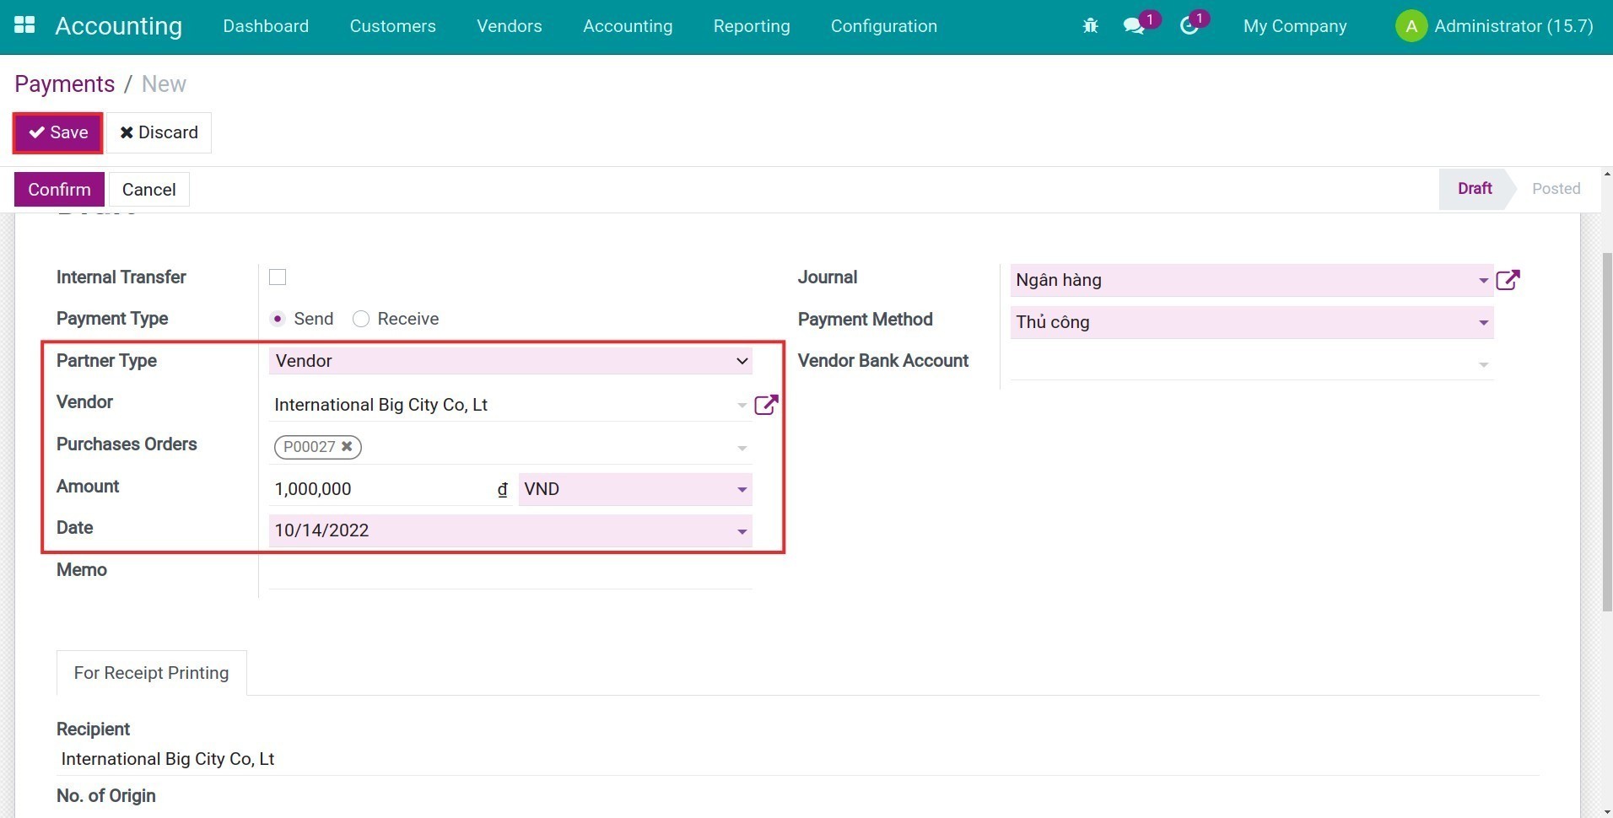This screenshot has height=818, width=1613.
Task: Open the apps switcher grid icon
Action: click(24, 25)
